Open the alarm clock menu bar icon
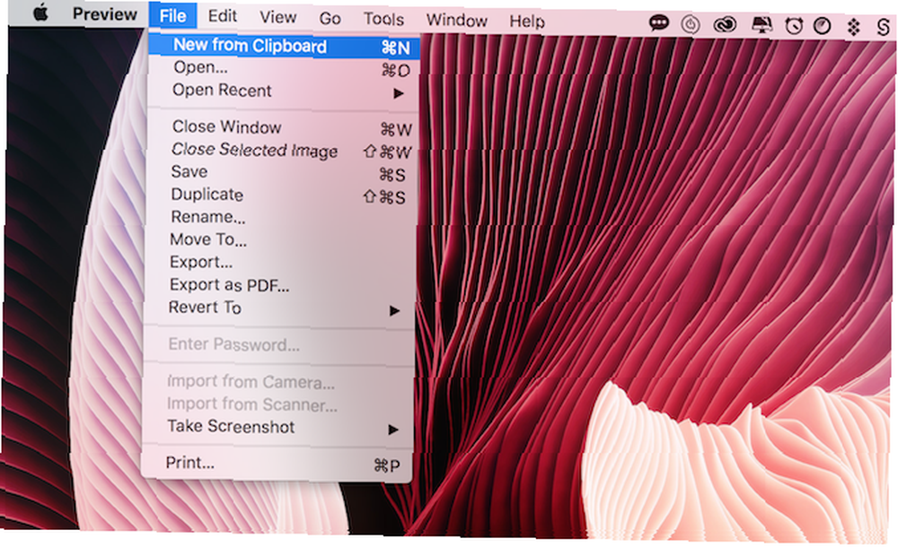Image resolution: width=898 pixels, height=547 pixels. coord(794,26)
